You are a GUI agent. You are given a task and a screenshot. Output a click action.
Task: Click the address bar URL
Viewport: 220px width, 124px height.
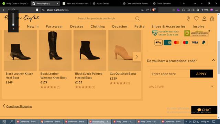(58, 10)
